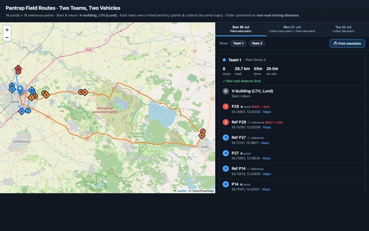Click the V-building (LTH, Lund) start row title

[252, 91]
